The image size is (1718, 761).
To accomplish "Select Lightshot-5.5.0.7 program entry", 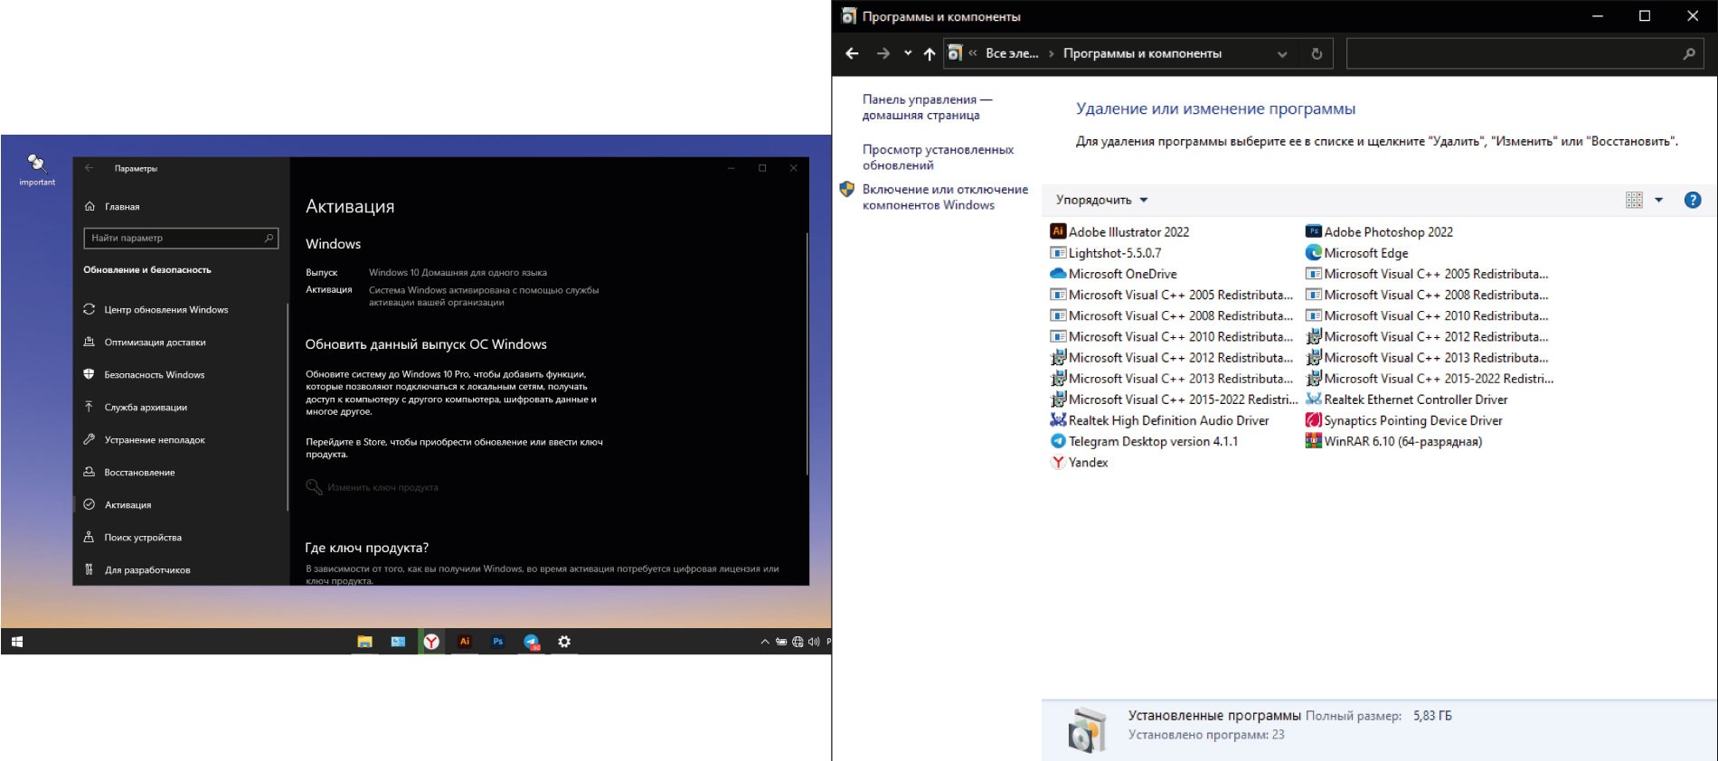I will (x=1105, y=253).
